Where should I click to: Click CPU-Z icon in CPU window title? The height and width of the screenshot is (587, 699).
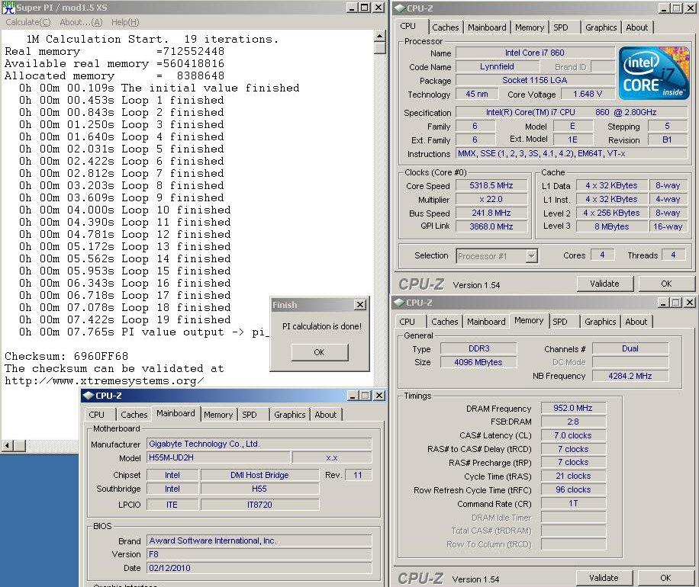pyautogui.click(x=399, y=8)
